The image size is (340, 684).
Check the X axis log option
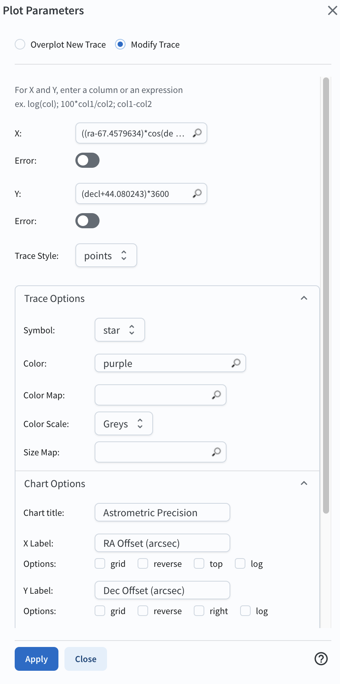point(240,563)
